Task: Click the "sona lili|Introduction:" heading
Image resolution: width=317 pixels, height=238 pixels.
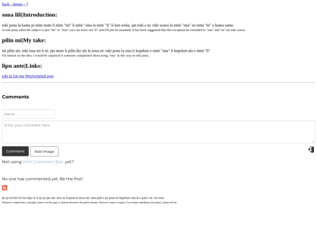Action: (x=29, y=15)
